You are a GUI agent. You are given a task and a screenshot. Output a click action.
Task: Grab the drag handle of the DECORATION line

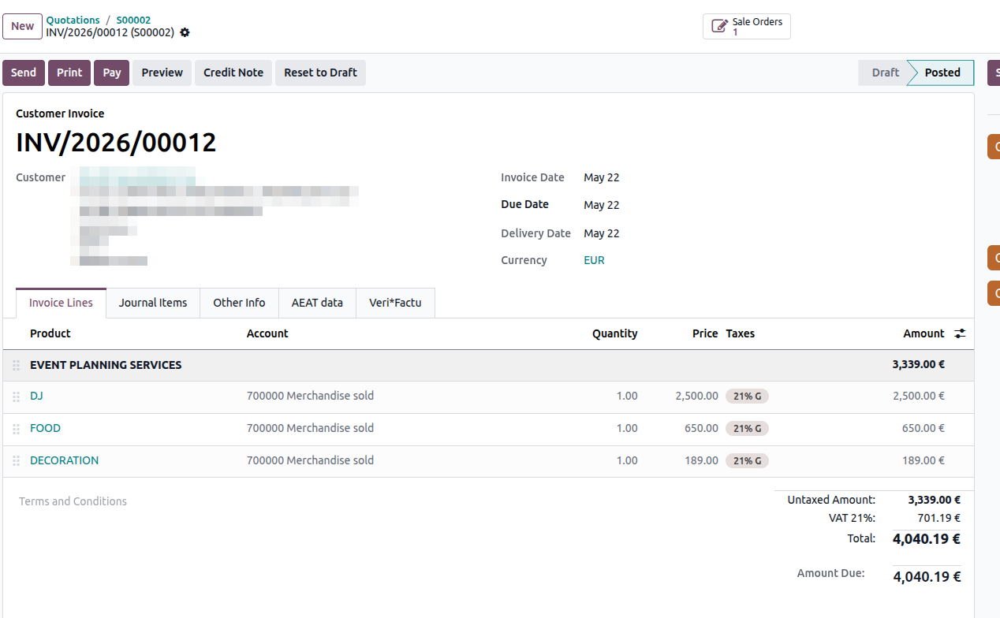16,461
